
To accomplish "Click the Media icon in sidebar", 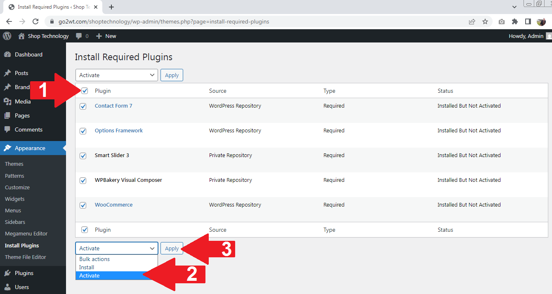I will 7,101.
